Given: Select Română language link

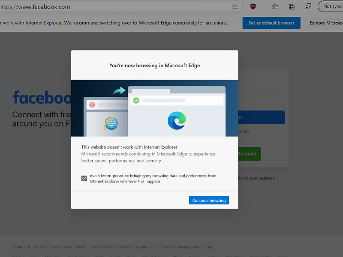Looking at the screenshot, I should [x=125, y=247].
